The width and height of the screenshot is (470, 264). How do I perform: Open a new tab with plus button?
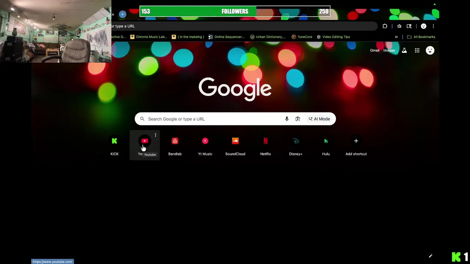123,14
